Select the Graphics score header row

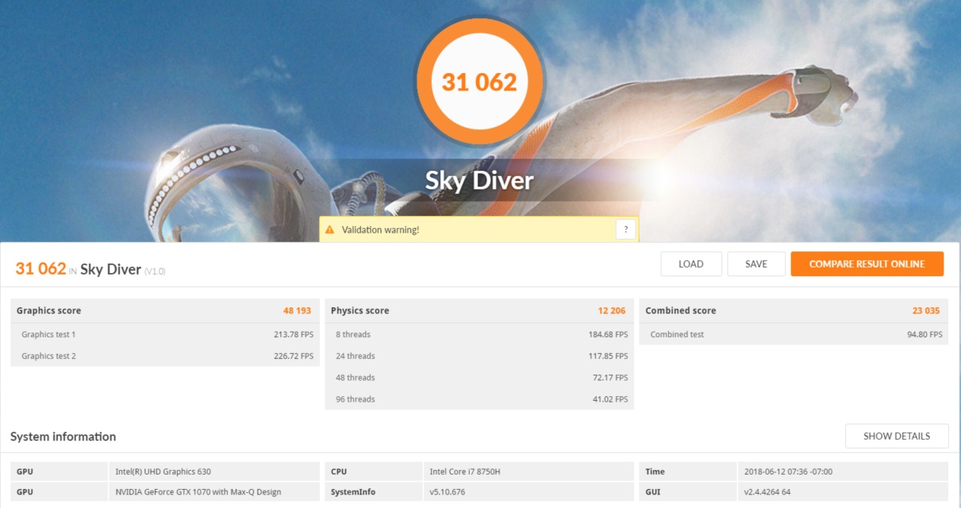165,310
